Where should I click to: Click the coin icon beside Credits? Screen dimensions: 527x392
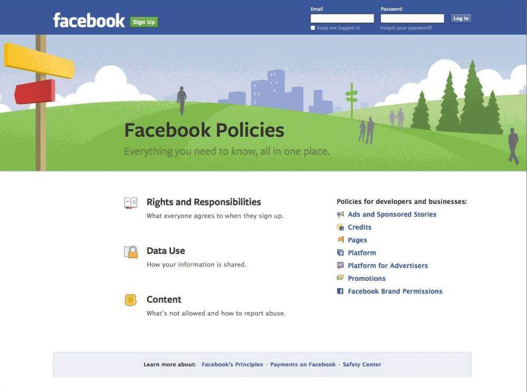coord(340,227)
